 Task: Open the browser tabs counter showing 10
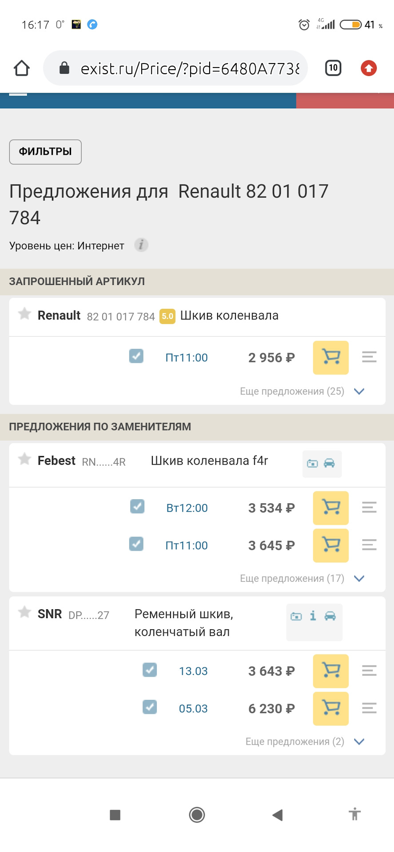(x=332, y=68)
